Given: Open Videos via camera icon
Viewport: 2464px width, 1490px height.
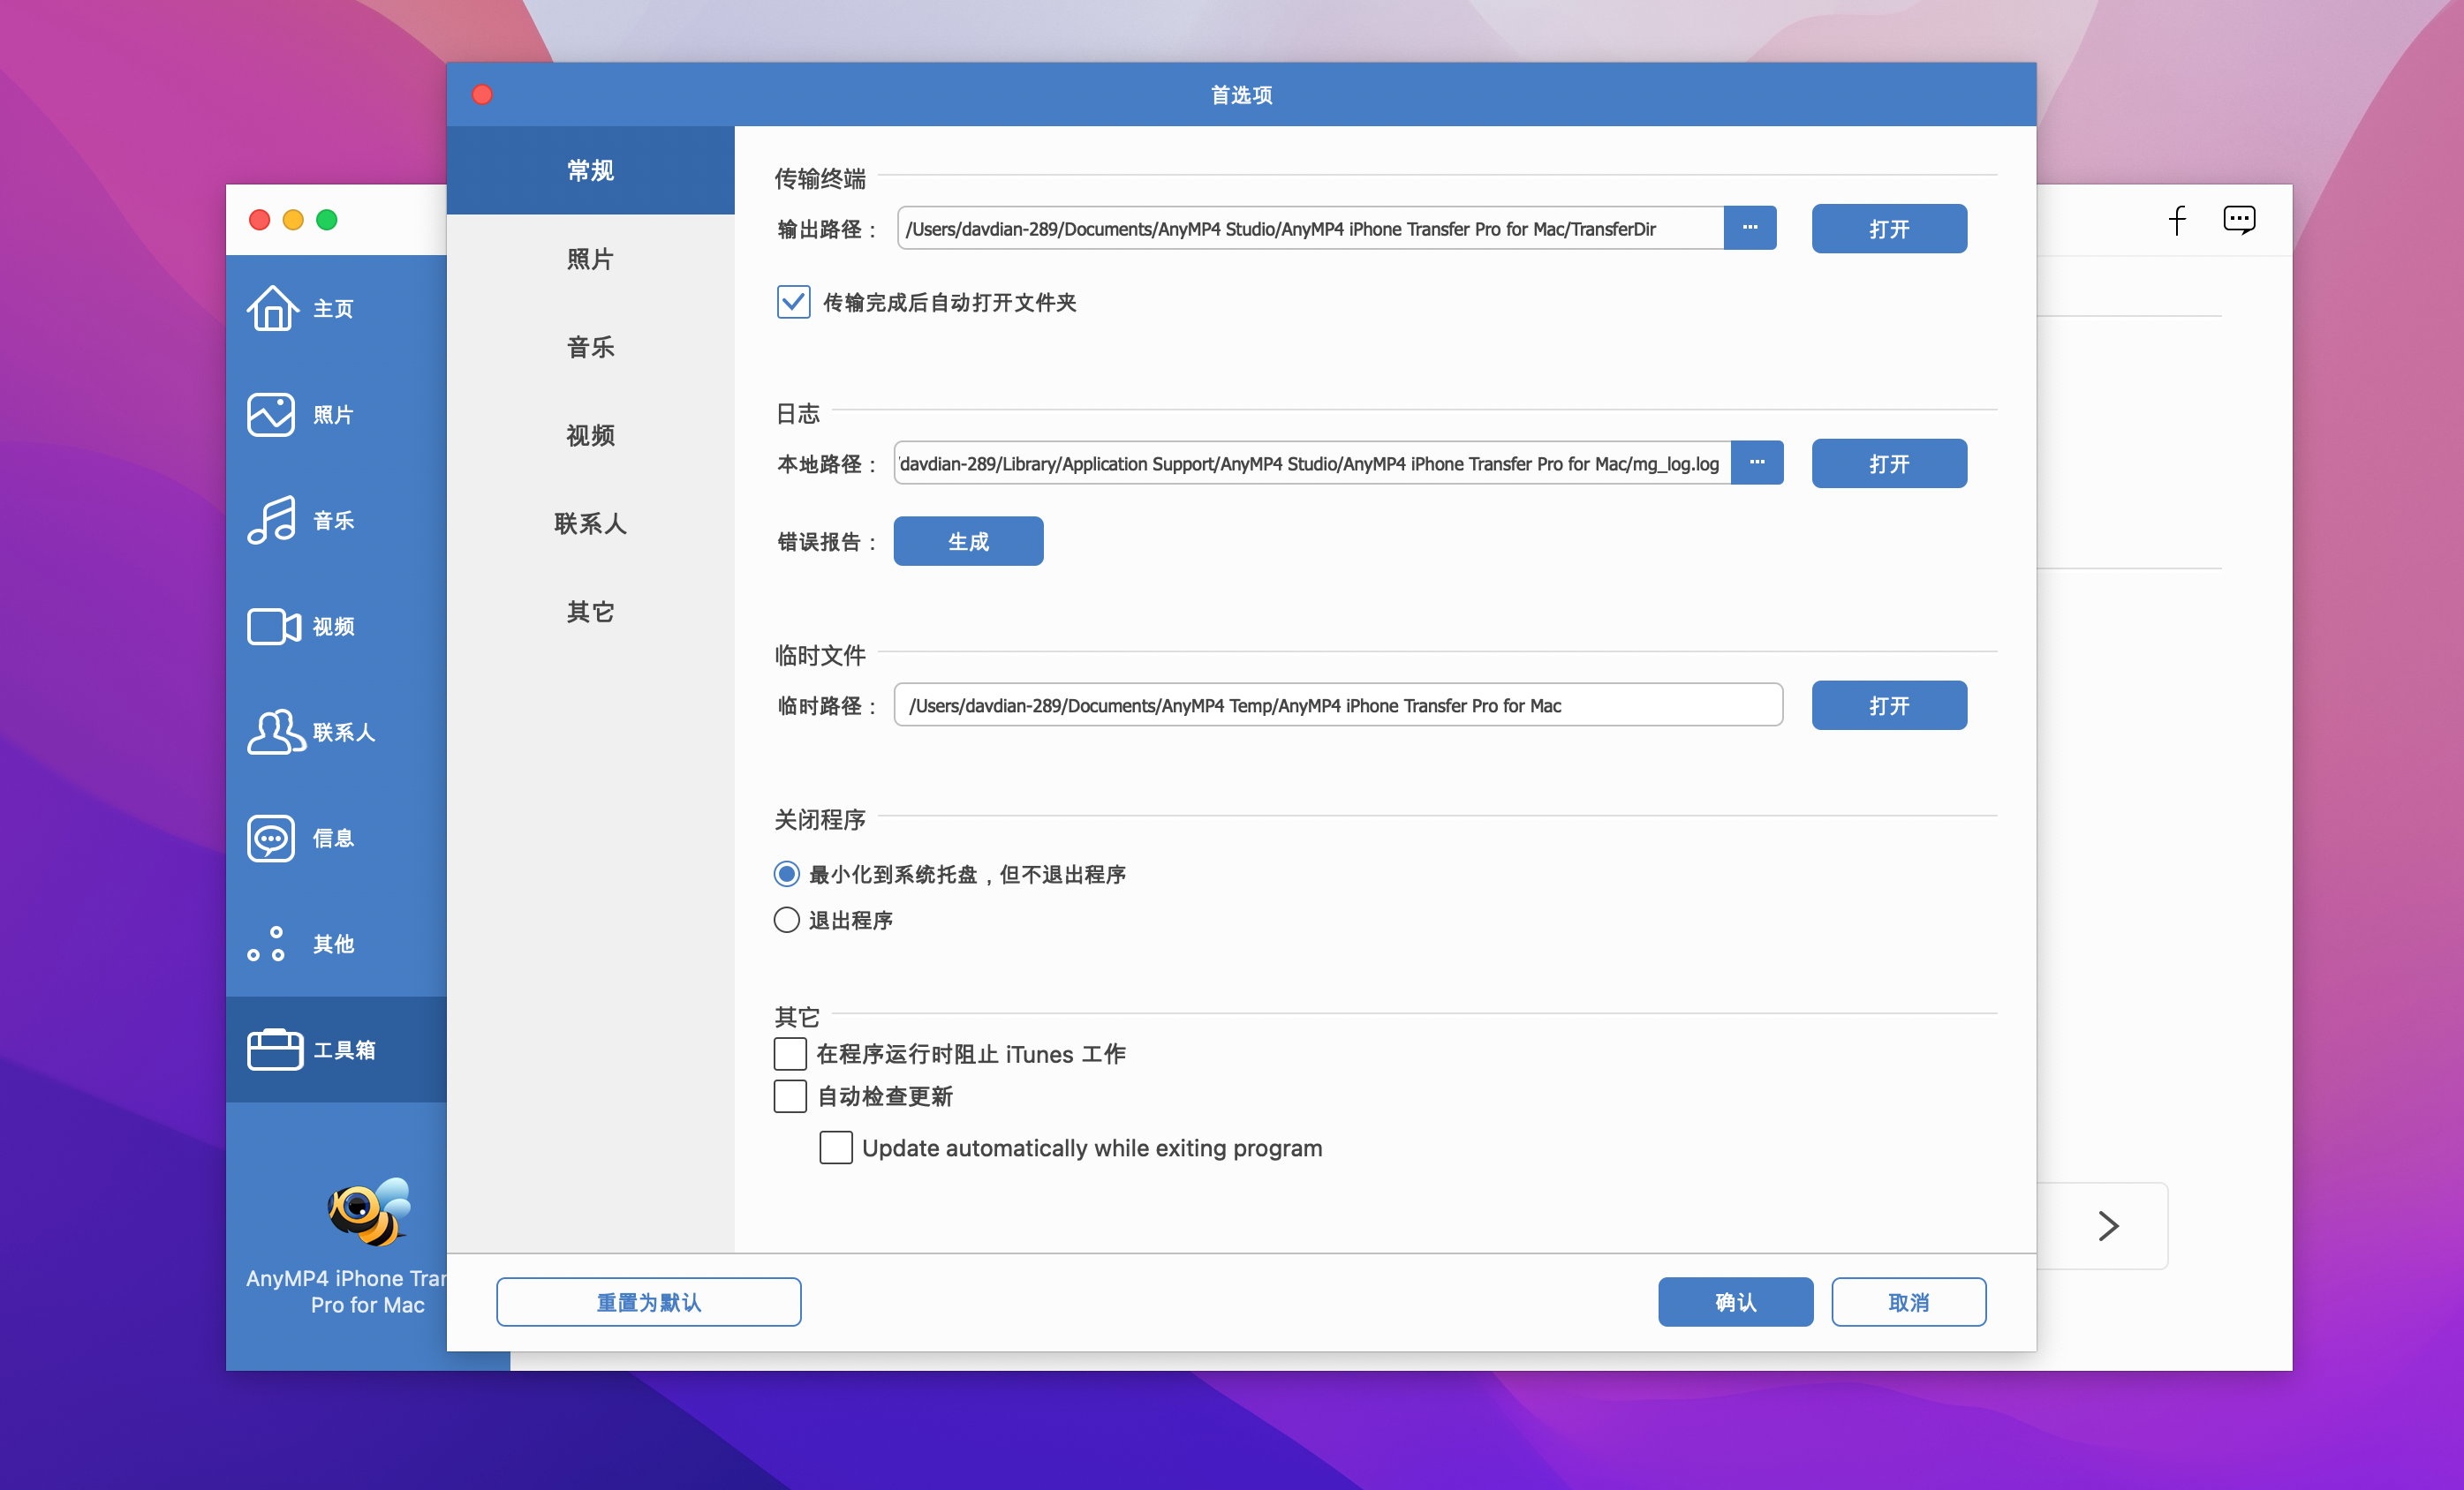Looking at the screenshot, I should pos(273,626).
